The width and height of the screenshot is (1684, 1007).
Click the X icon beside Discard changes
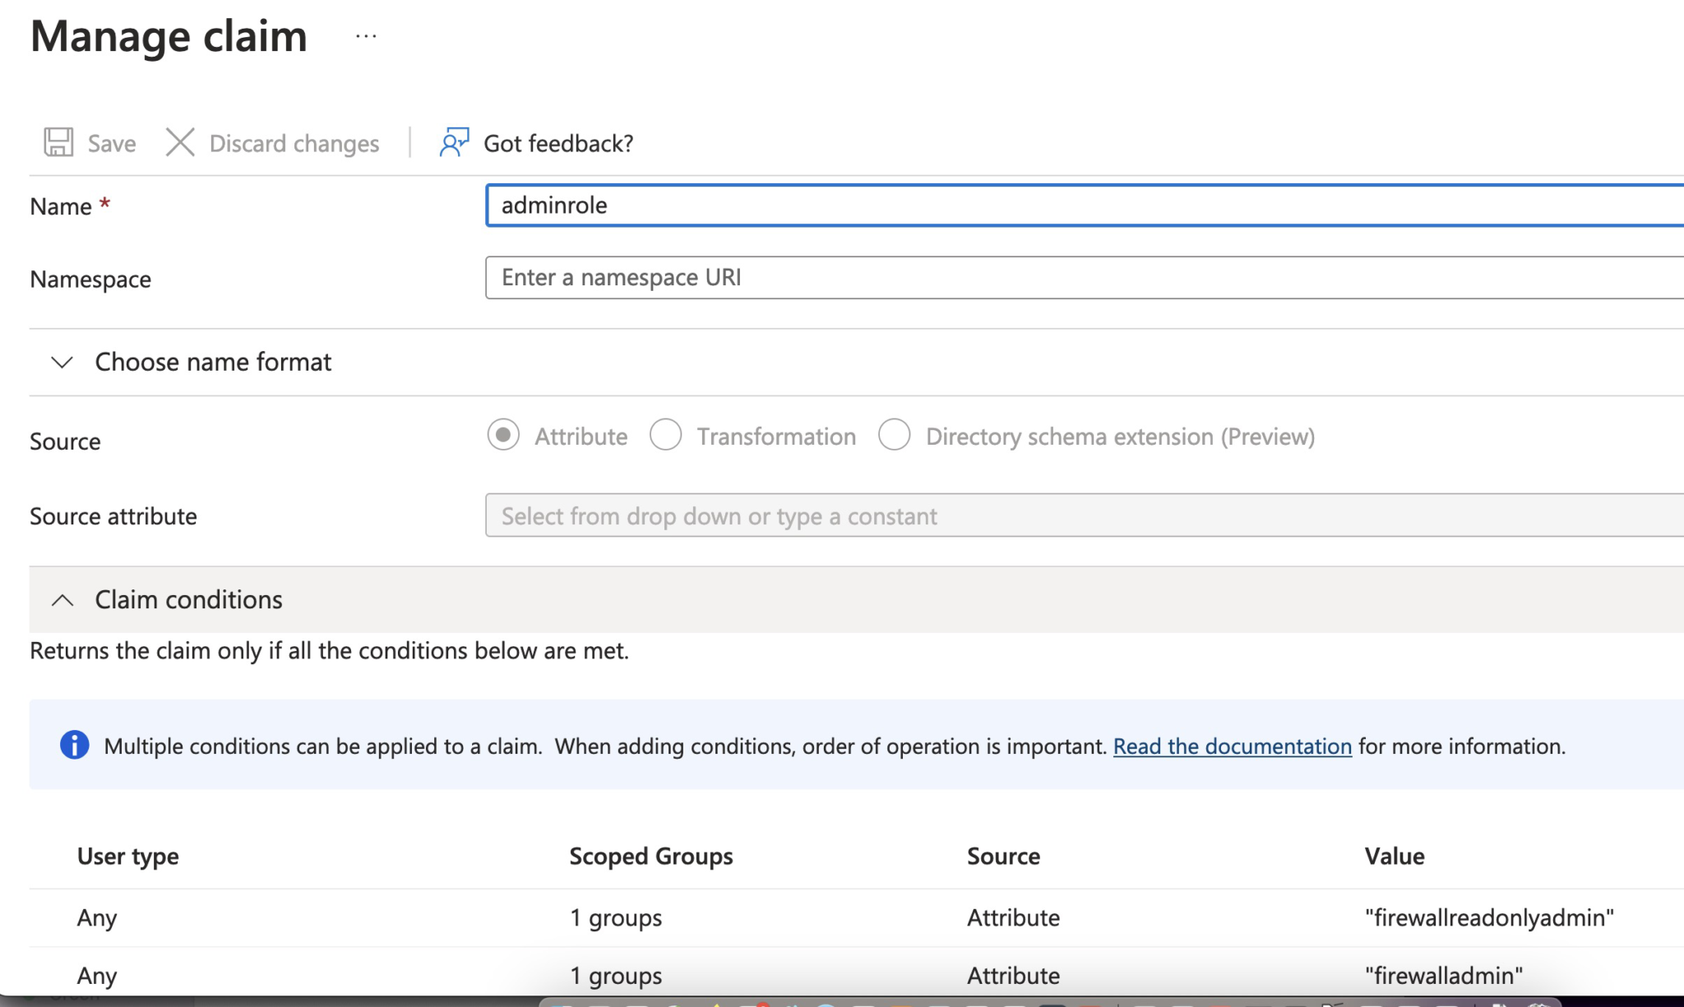point(180,141)
